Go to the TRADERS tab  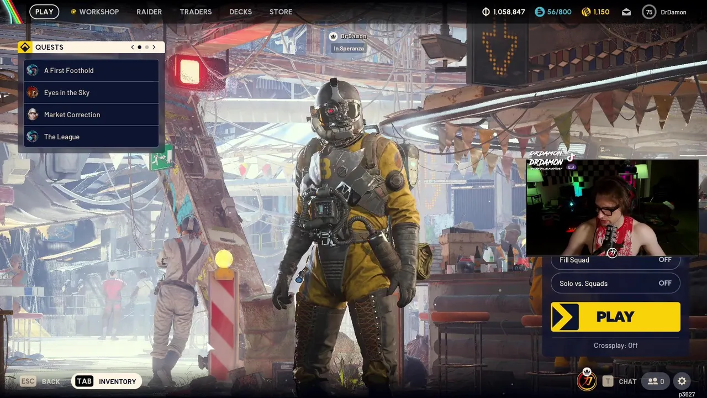click(x=196, y=12)
